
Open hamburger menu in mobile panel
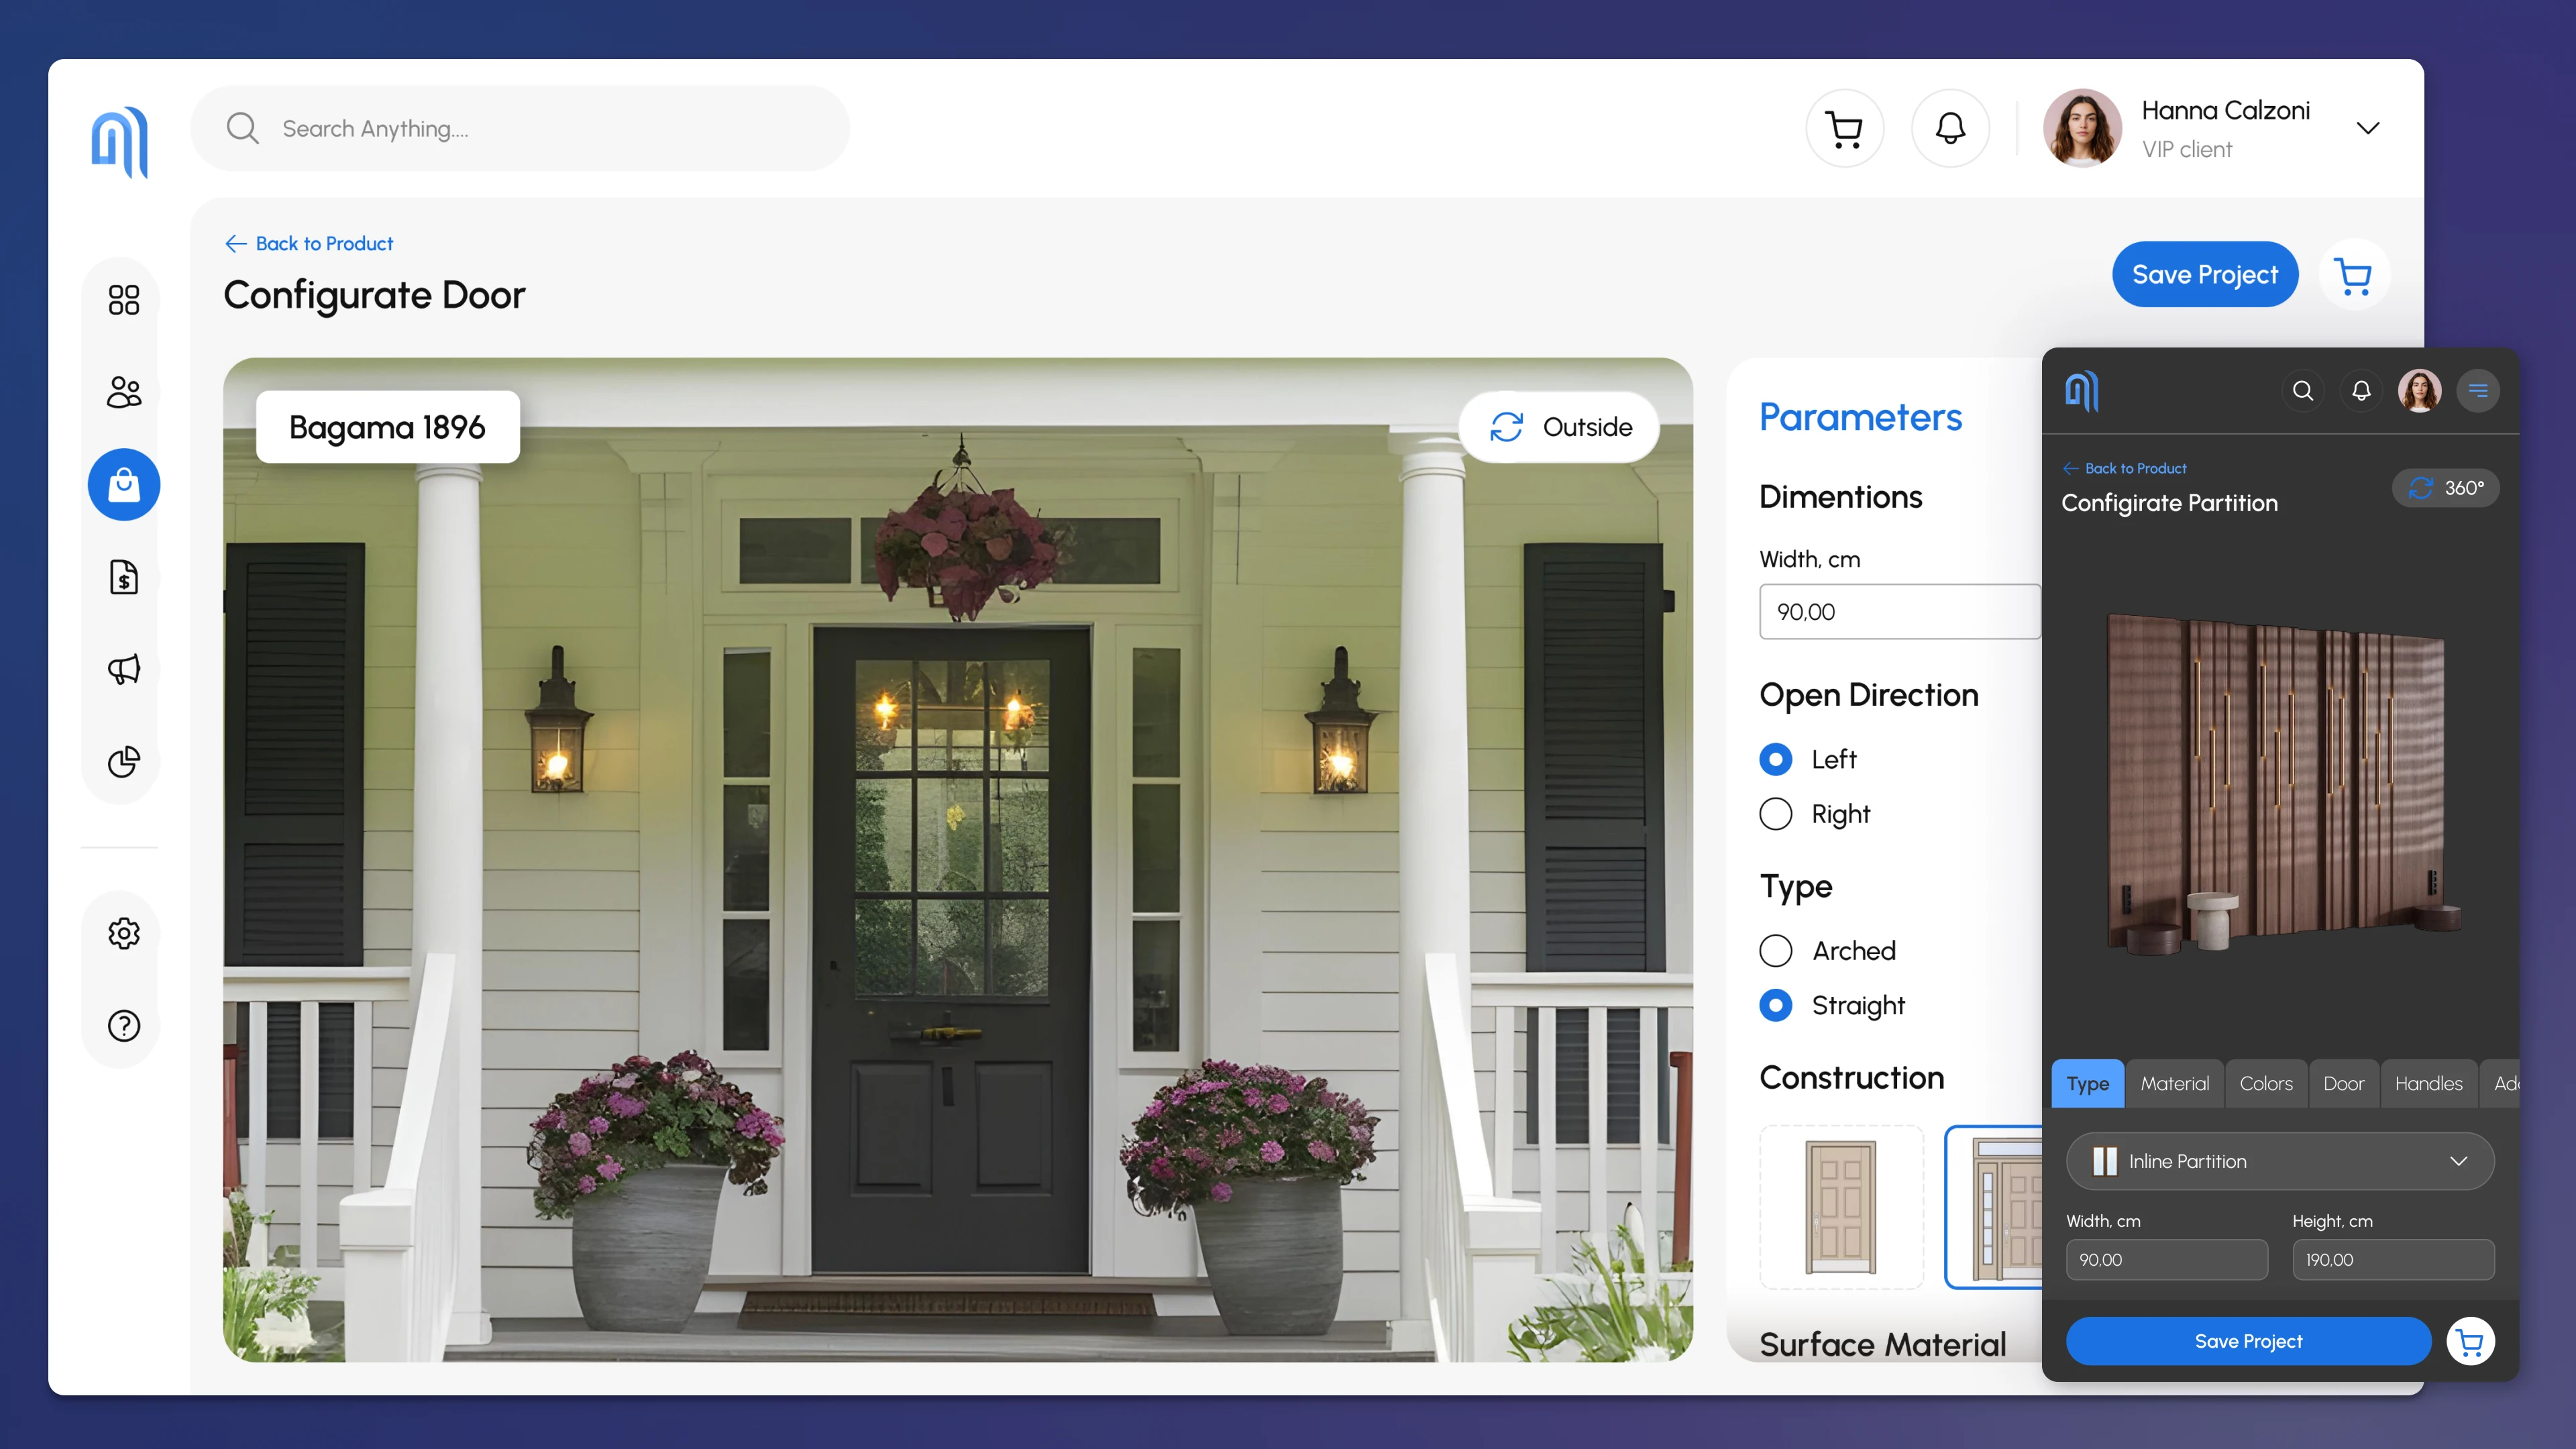(2477, 391)
